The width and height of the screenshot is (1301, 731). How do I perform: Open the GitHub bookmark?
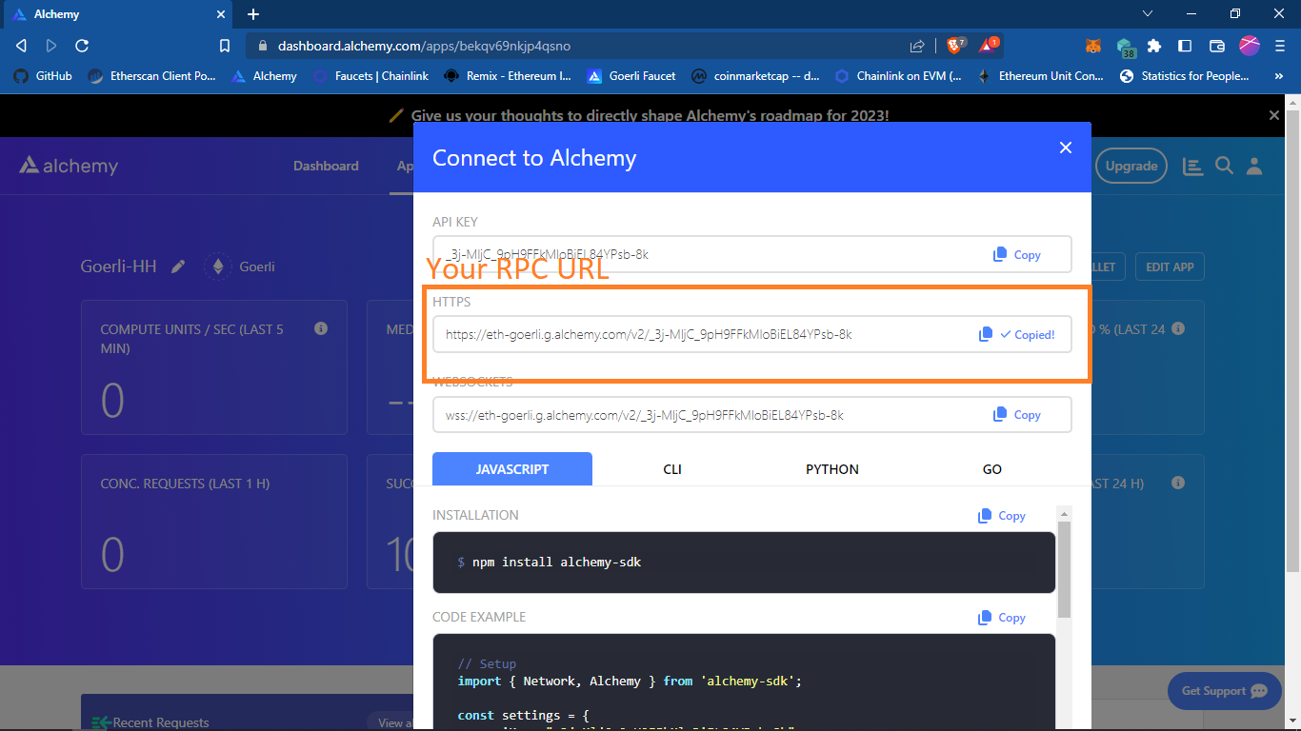(x=43, y=76)
